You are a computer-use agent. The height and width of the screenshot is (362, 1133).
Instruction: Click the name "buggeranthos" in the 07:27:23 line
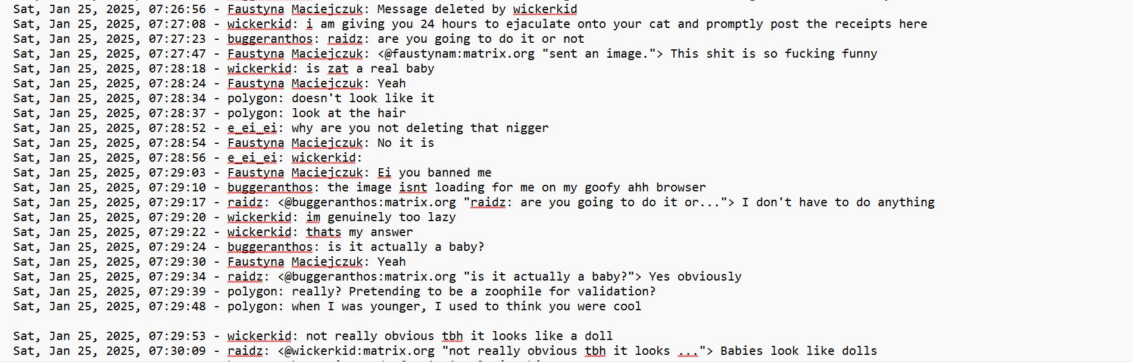tap(270, 39)
